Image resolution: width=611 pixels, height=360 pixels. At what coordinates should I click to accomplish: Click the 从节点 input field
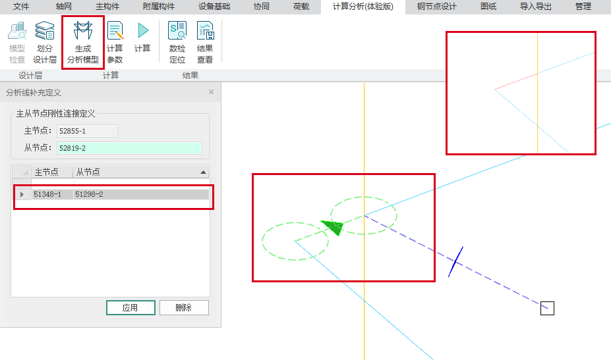pos(129,148)
